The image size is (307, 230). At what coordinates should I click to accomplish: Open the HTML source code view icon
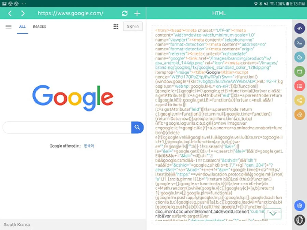pyautogui.click(x=299, y=28)
